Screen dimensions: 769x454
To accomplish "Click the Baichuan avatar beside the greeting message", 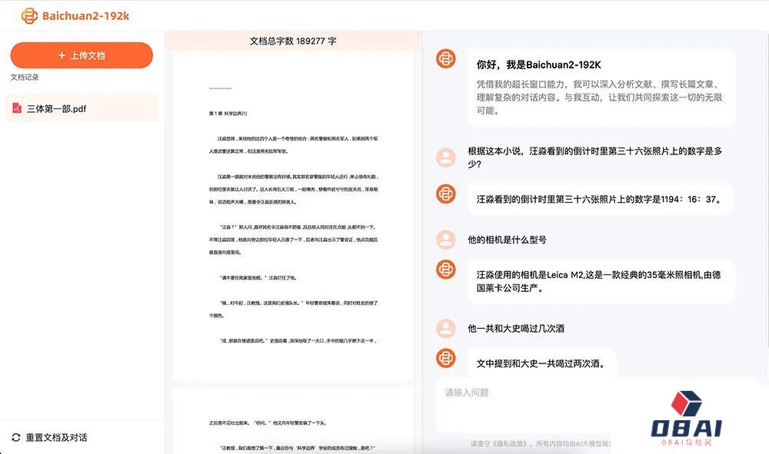I will 446,58.
